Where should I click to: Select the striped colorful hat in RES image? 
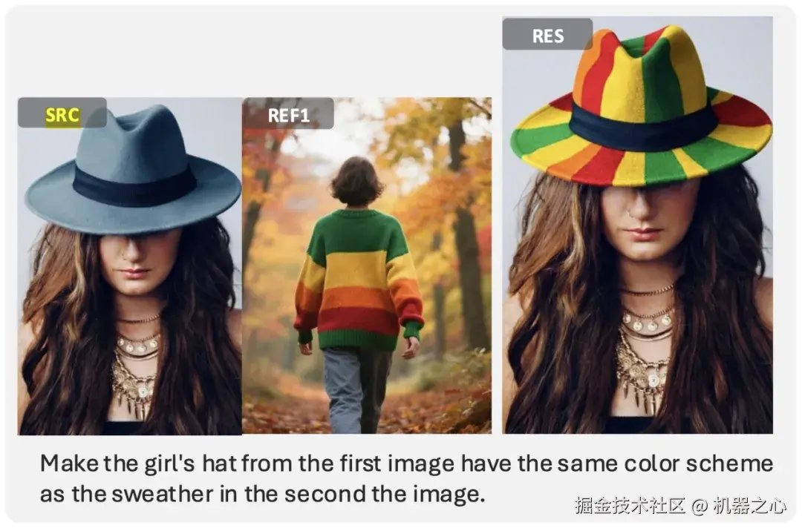(642, 105)
